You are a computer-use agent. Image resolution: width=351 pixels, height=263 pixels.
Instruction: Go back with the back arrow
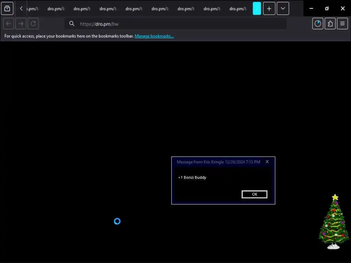9,24
